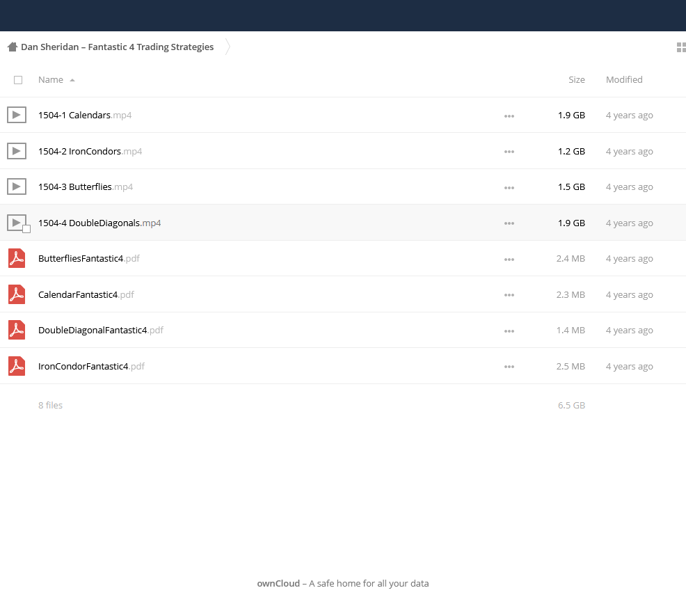Open actions menu for IronCondorFantastic4.pdf
The width and height of the screenshot is (686, 604).
pyautogui.click(x=509, y=367)
